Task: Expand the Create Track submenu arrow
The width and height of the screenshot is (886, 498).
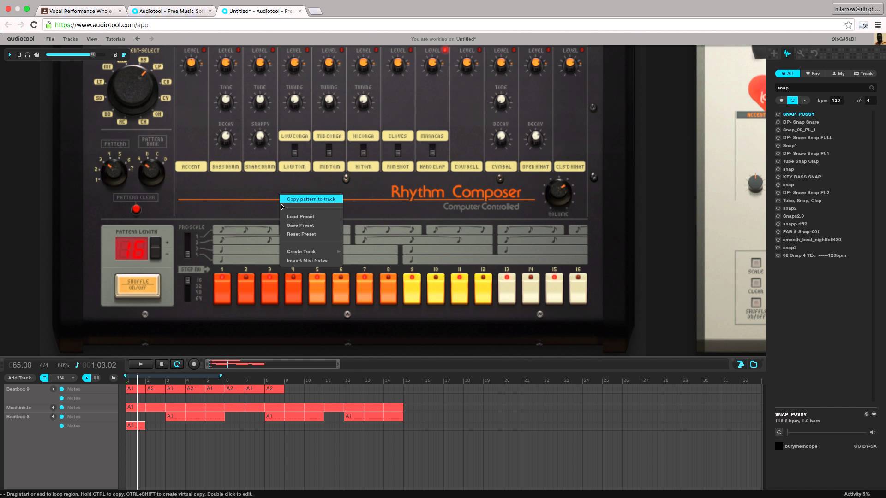Action: click(x=339, y=251)
